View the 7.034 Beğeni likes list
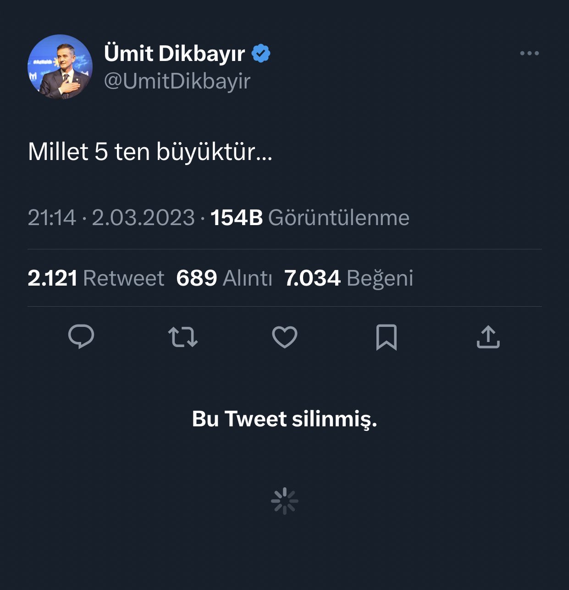Screen dimensions: 569x590 coord(348,278)
